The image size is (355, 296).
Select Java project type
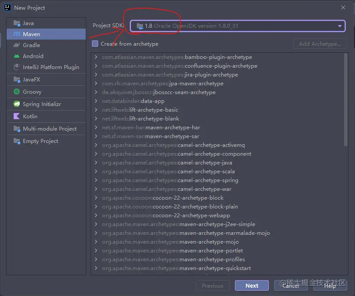[46, 23]
